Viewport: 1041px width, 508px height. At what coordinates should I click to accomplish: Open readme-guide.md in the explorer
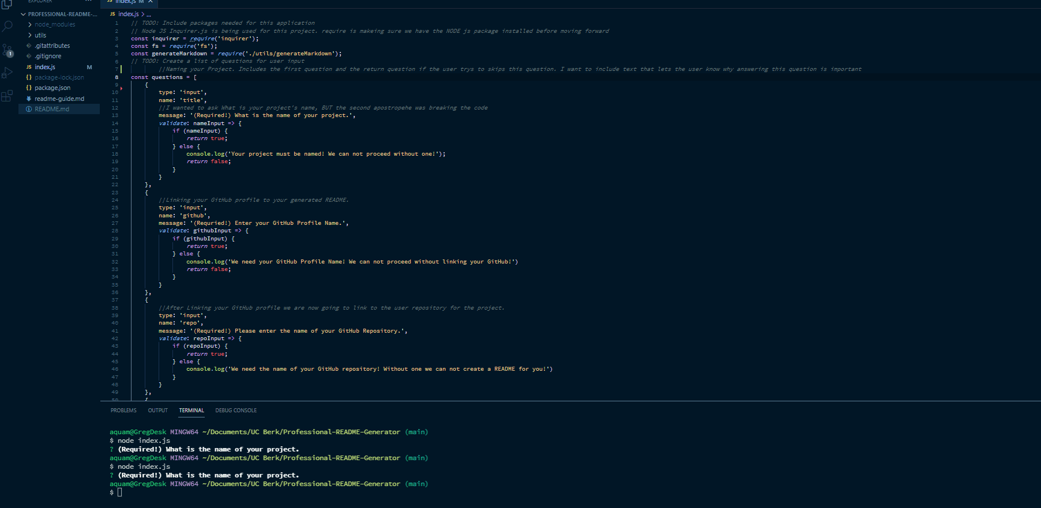59,99
